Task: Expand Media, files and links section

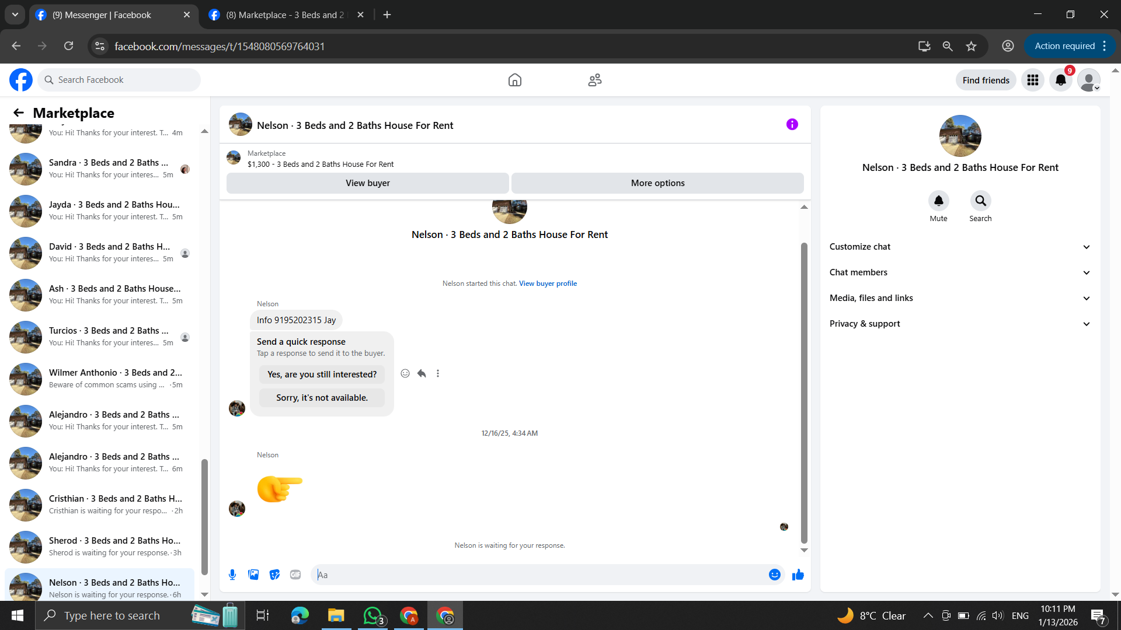Action: tap(960, 298)
